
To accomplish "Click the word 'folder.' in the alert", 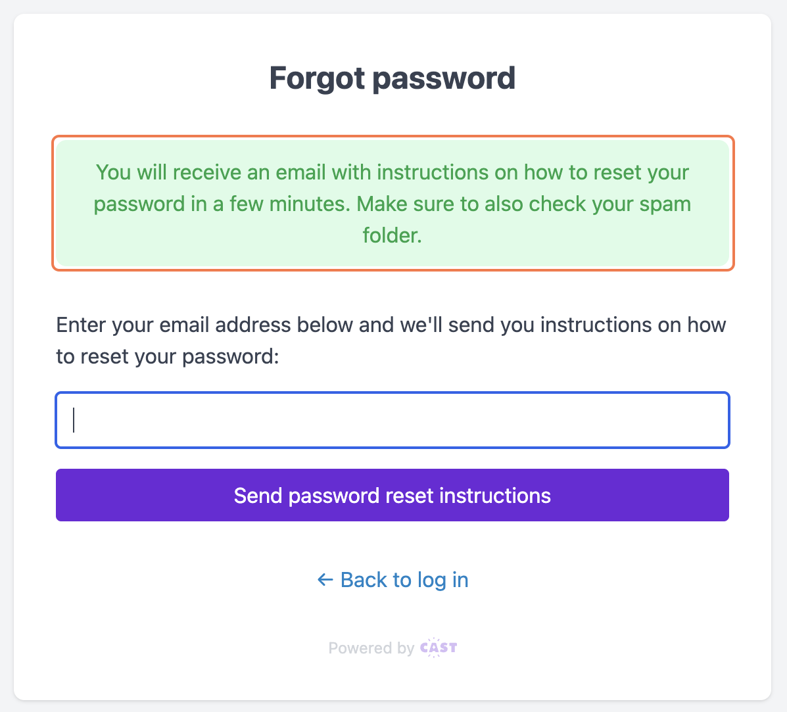I will point(393,235).
